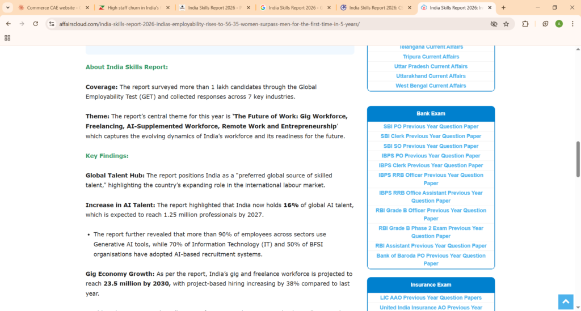Open LIC AAO Previous Year Question Papers link
Image resolution: width=581 pixels, height=311 pixels.
431,297
